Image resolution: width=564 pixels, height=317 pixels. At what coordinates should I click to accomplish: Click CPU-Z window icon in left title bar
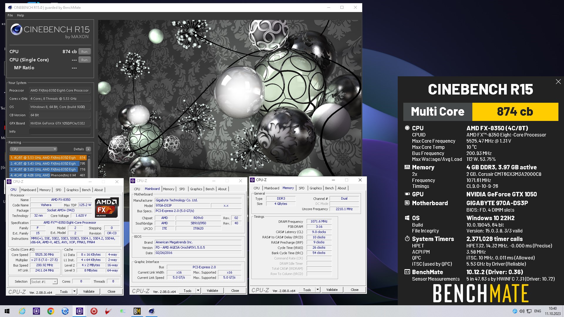coord(9,182)
